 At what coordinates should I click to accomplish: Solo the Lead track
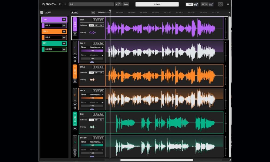(94, 20)
